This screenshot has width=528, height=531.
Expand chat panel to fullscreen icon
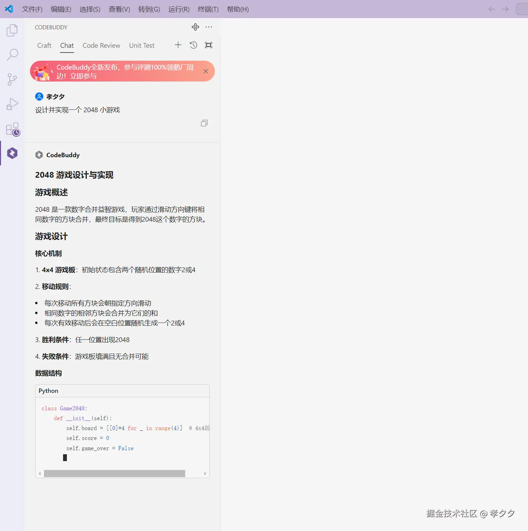(x=208, y=45)
